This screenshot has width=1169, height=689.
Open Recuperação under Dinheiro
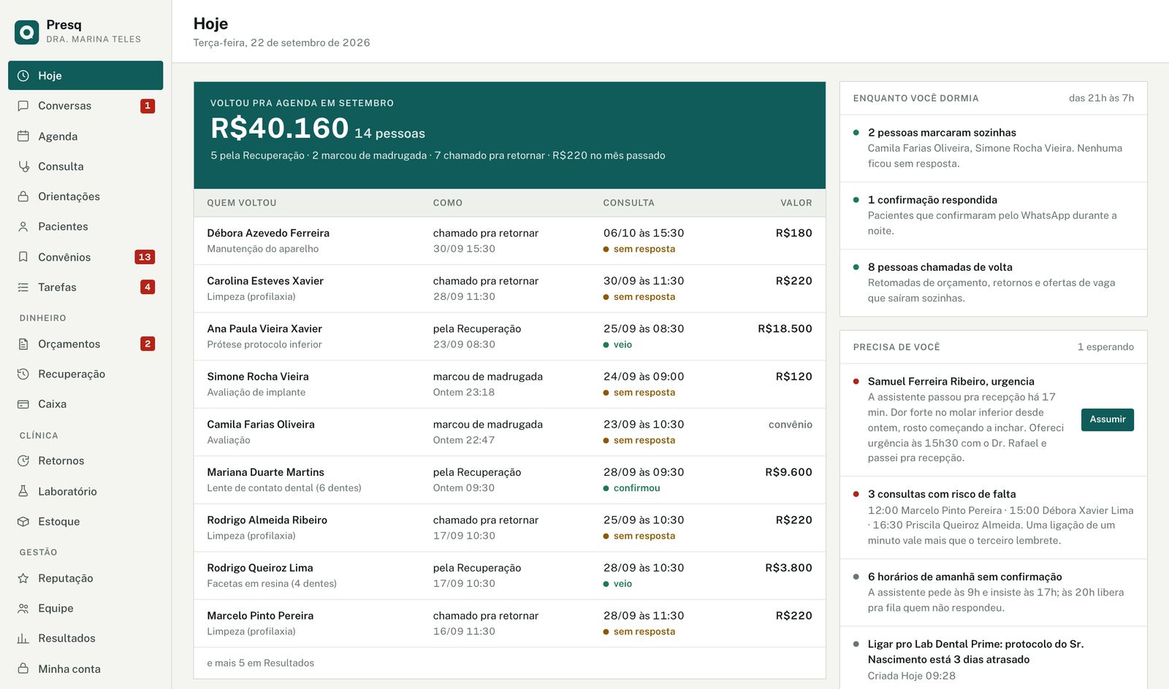(x=85, y=374)
